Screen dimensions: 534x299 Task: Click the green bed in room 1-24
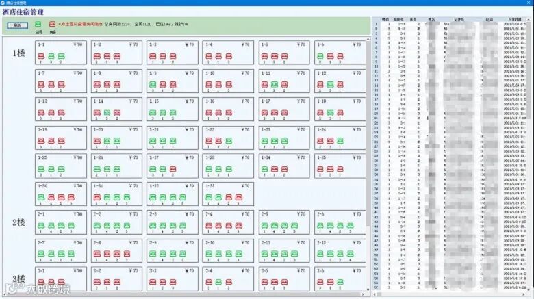(x=340, y=141)
